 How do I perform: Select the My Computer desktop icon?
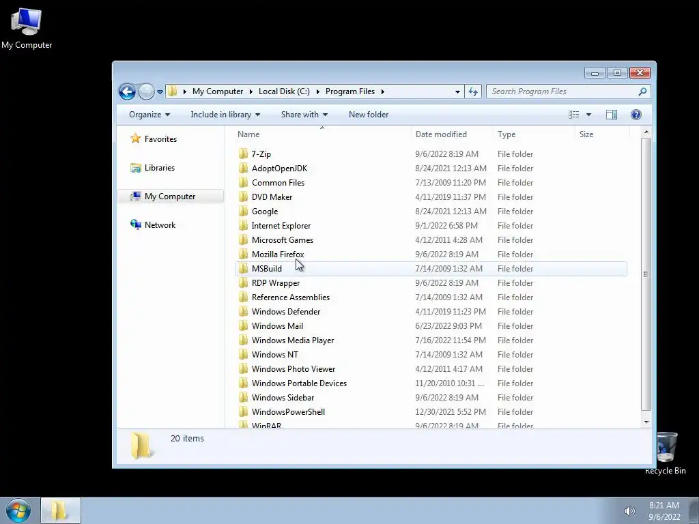coord(27,28)
